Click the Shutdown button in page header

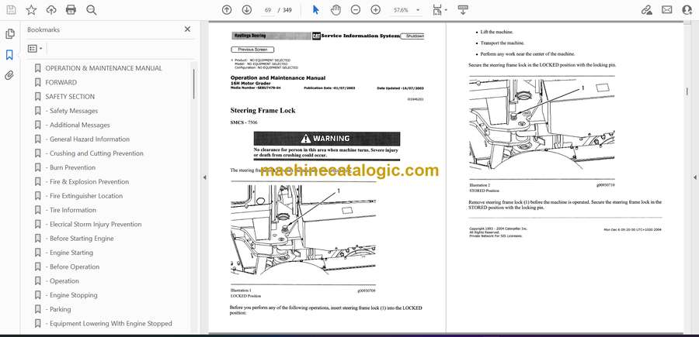tap(412, 36)
